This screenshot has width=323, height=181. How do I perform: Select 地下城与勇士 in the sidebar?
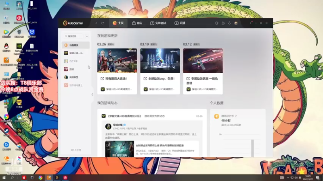click(x=76, y=85)
